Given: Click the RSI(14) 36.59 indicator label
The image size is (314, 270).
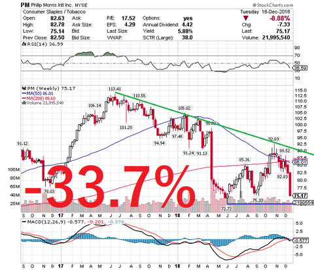Looking at the screenshot, I should [44, 44].
